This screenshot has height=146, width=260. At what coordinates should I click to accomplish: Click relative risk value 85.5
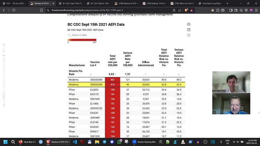click(164, 80)
